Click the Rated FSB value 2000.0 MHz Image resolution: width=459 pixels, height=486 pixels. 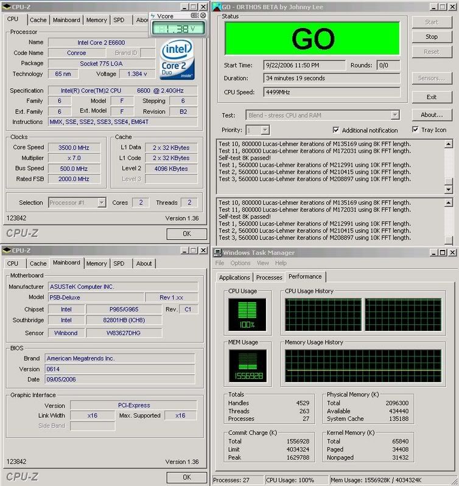click(x=74, y=179)
